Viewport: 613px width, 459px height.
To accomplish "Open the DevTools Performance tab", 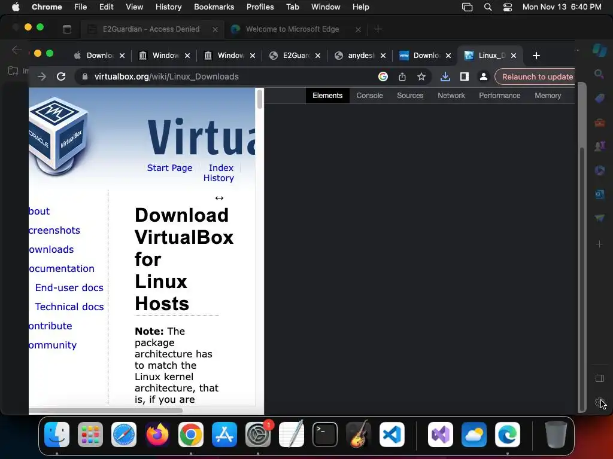I will click(499, 95).
